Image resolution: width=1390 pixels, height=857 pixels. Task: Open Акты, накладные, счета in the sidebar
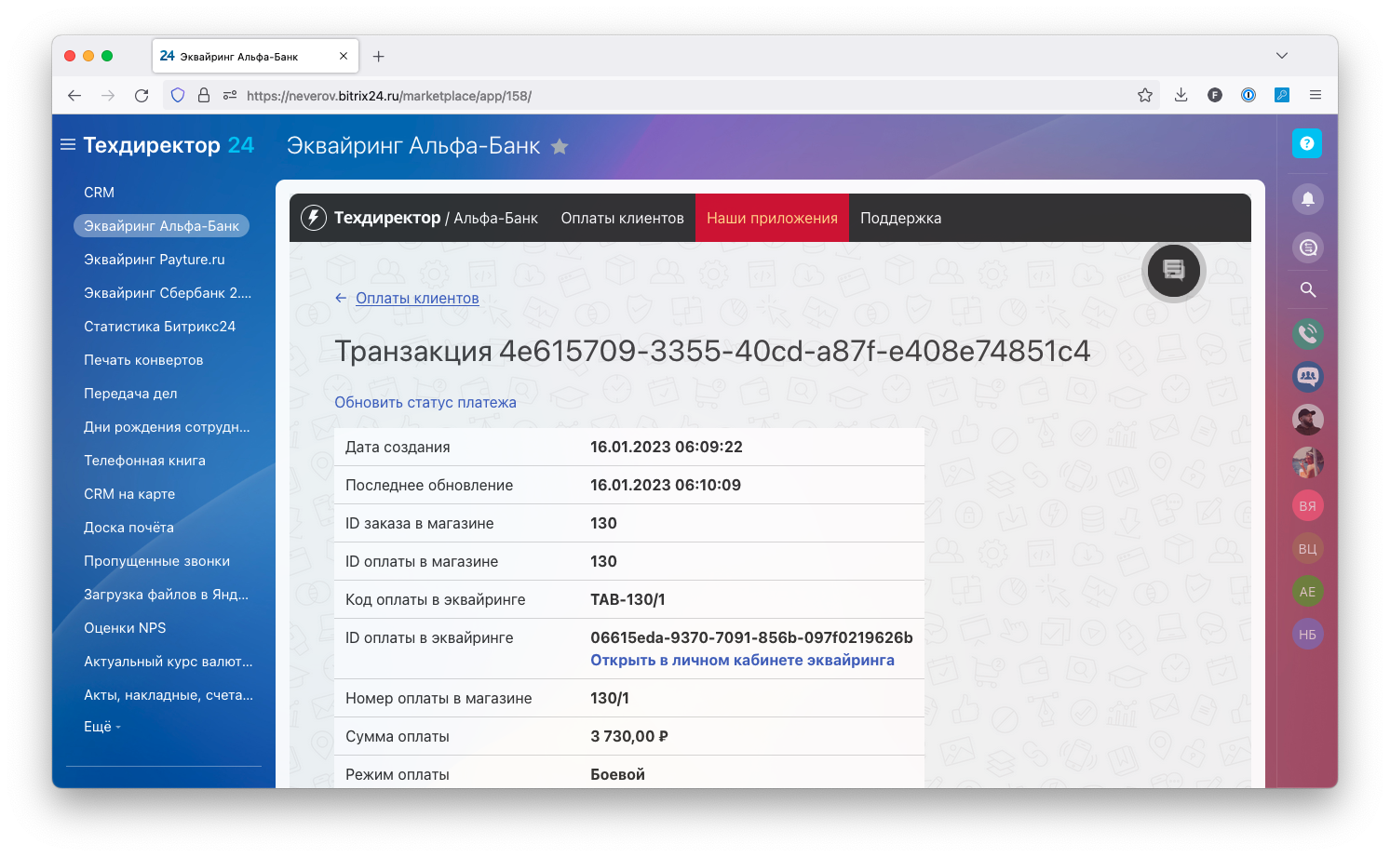point(169,695)
